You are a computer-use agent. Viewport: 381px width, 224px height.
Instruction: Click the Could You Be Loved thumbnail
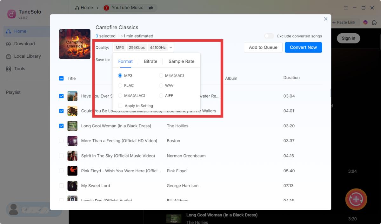click(x=72, y=111)
